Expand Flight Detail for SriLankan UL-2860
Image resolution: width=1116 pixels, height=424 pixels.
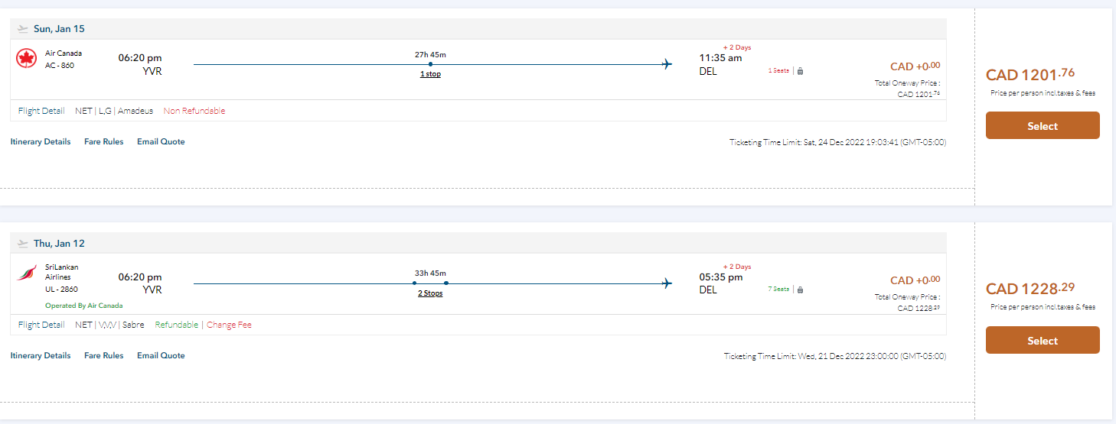pos(41,325)
